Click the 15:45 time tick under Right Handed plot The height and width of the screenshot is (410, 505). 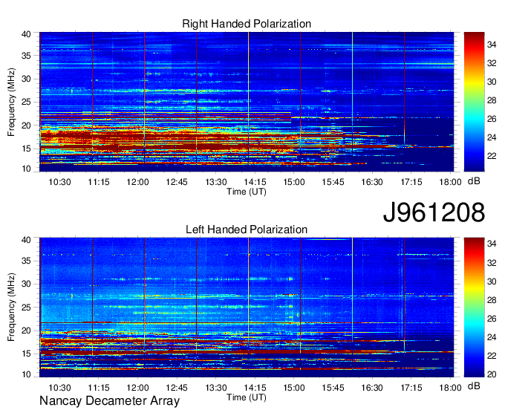[x=333, y=182]
